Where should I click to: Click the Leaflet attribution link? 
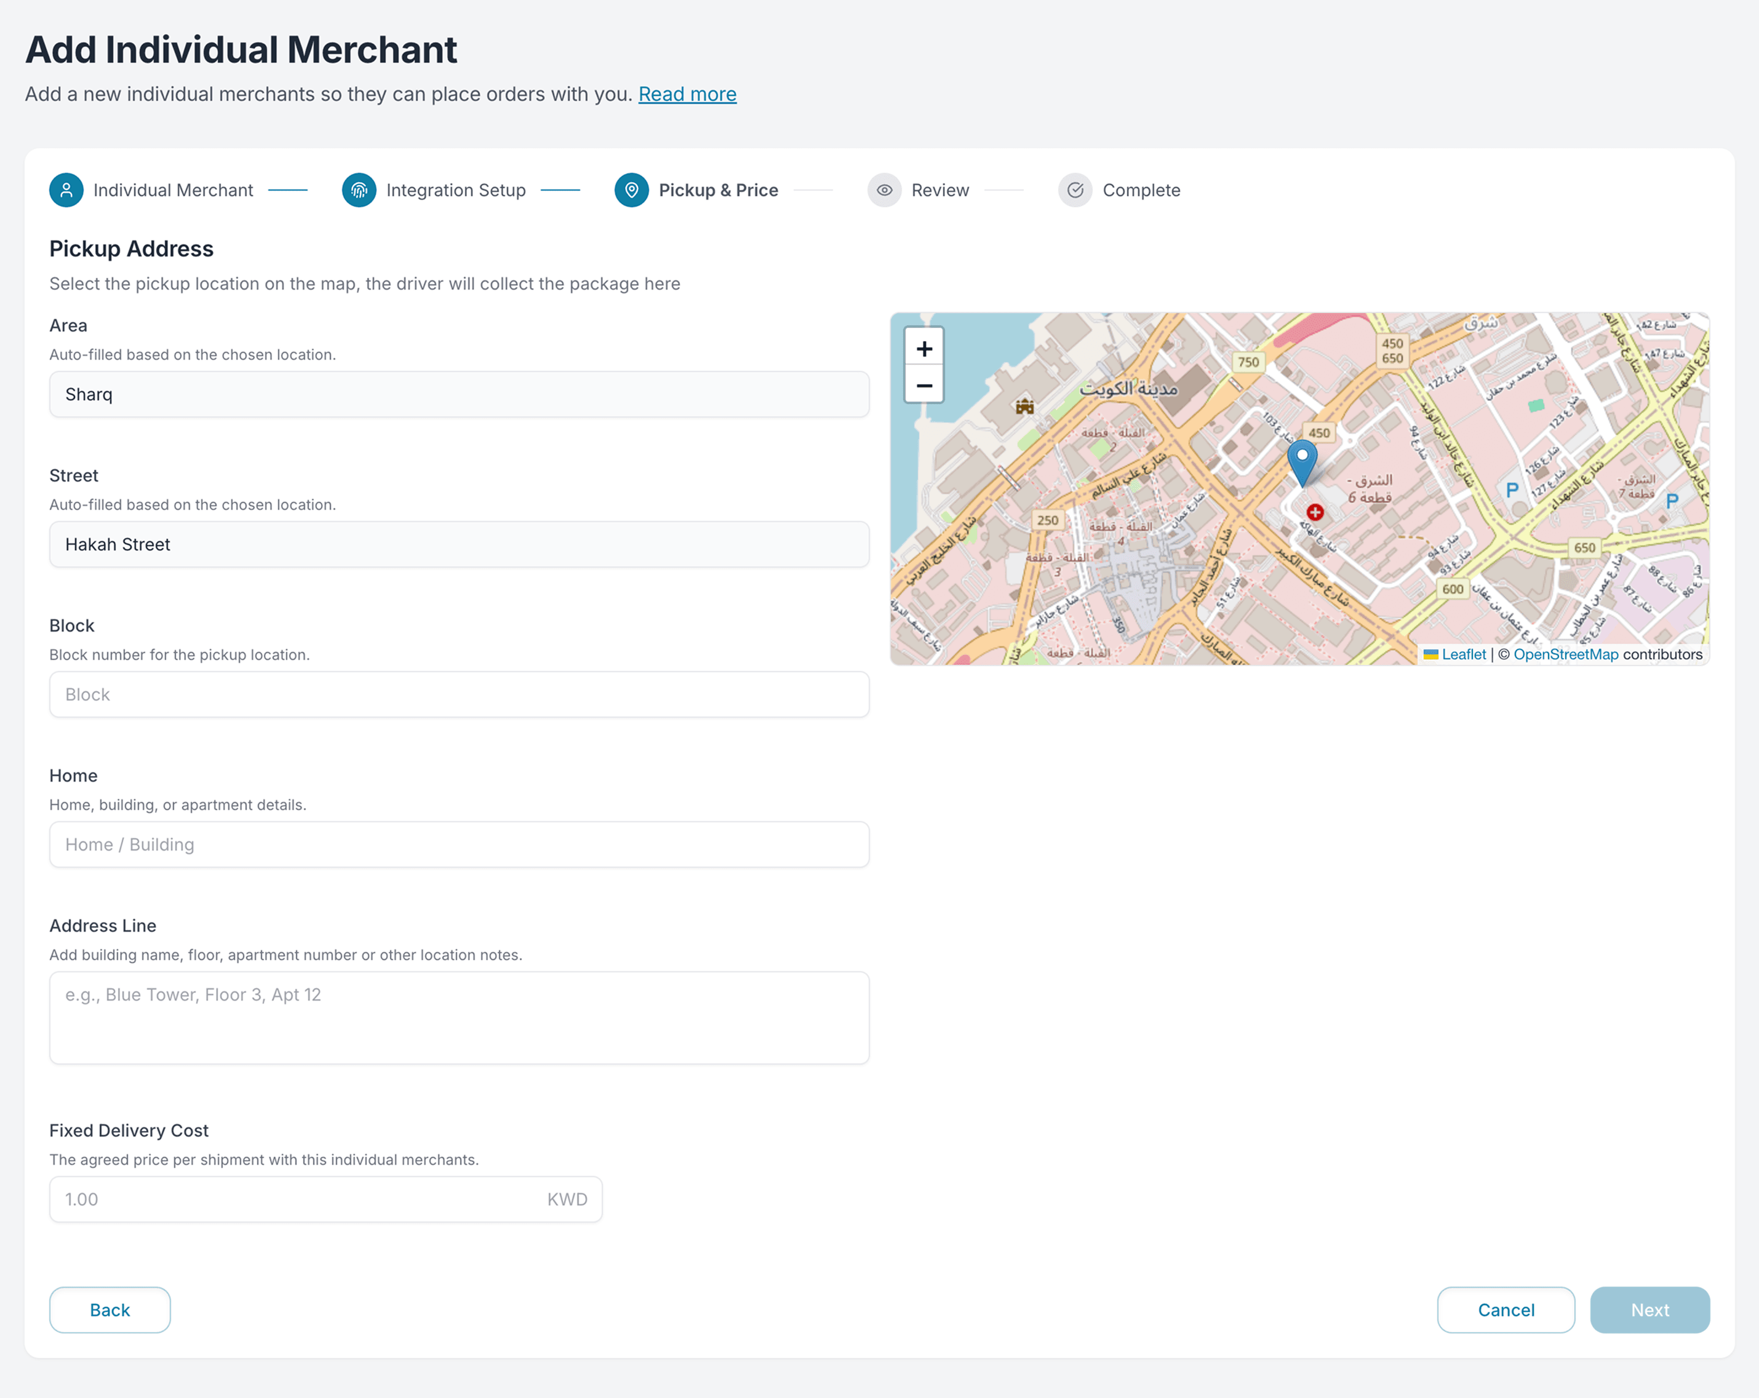(x=1464, y=654)
